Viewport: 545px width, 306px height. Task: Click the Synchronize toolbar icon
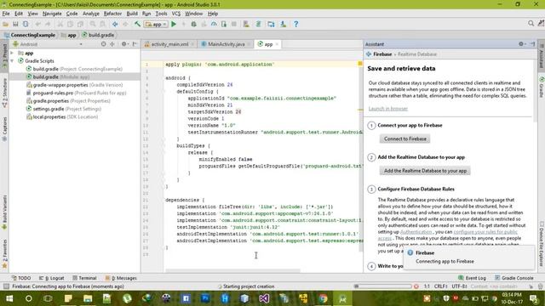[x=26, y=25]
